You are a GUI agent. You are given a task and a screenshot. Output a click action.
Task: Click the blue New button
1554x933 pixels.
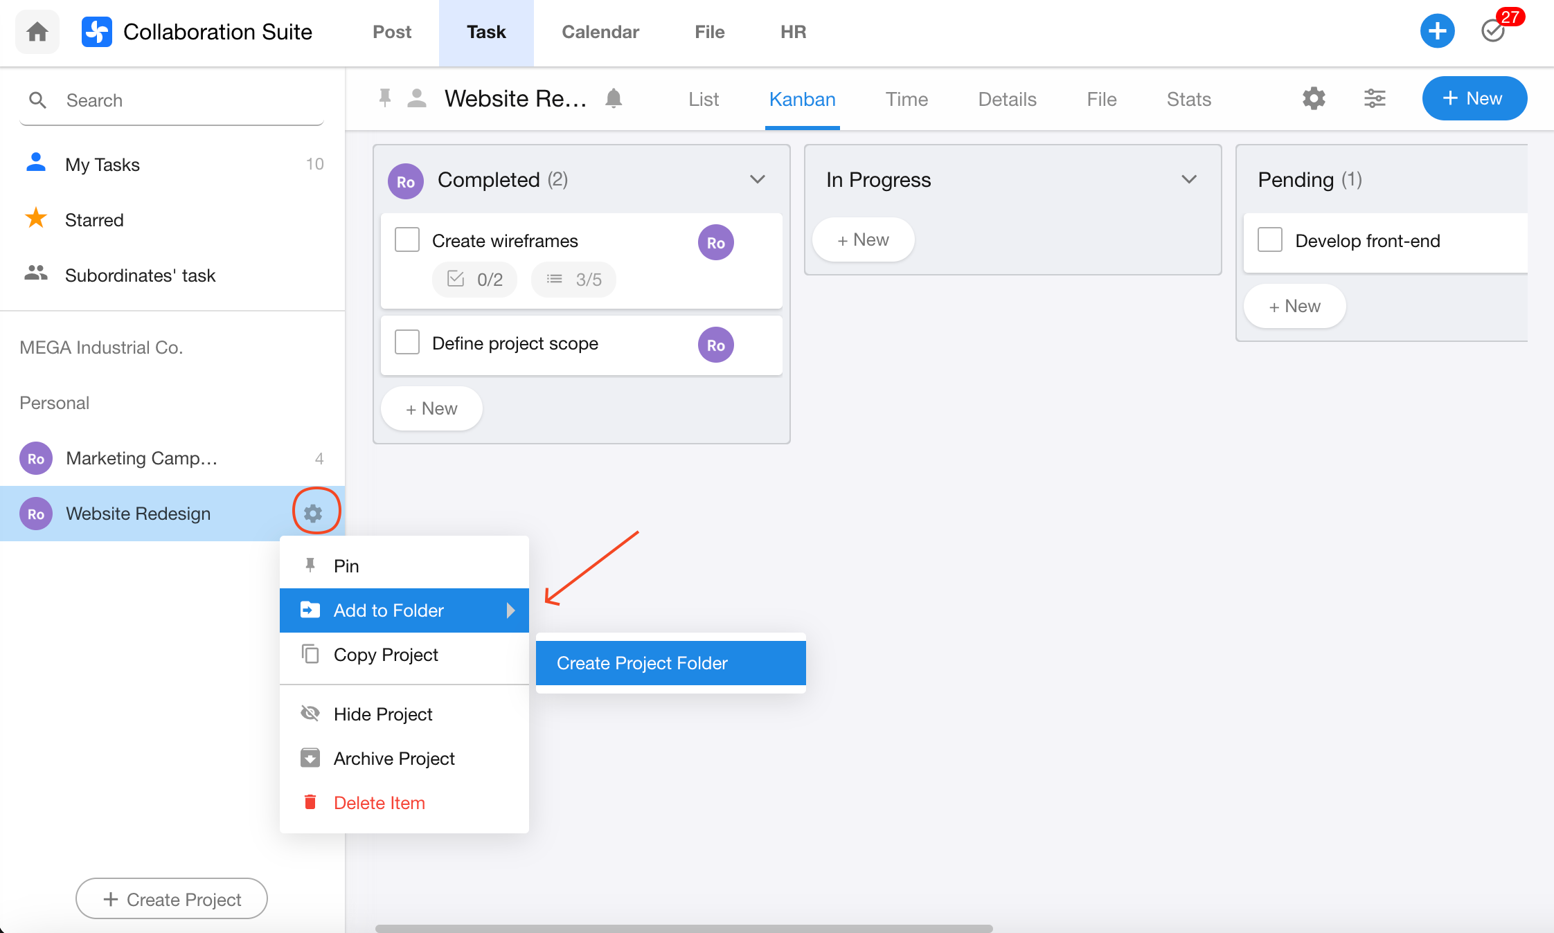pyautogui.click(x=1474, y=99)
